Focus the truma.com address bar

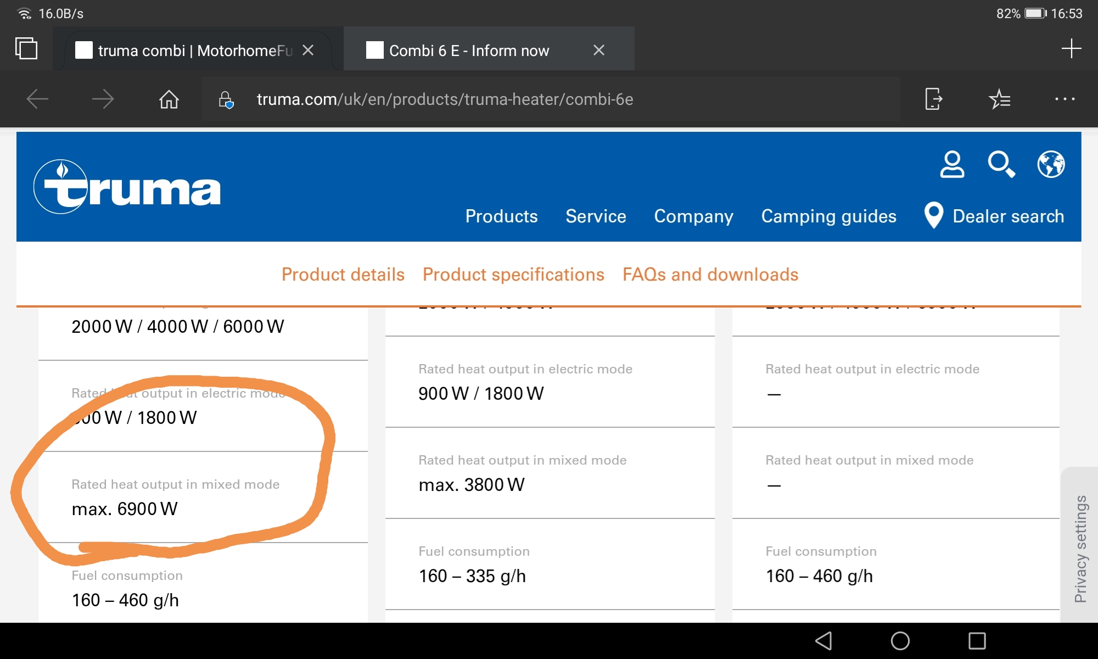tap(551, 99)
